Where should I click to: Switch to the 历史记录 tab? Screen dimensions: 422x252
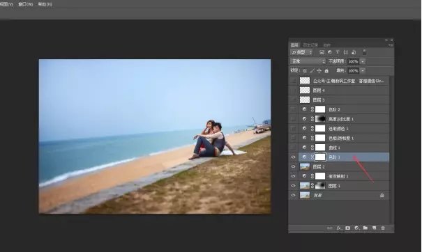310,45
